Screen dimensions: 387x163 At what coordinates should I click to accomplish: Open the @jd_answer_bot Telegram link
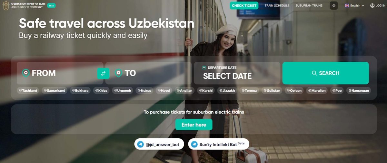click(x=159, y=144)
